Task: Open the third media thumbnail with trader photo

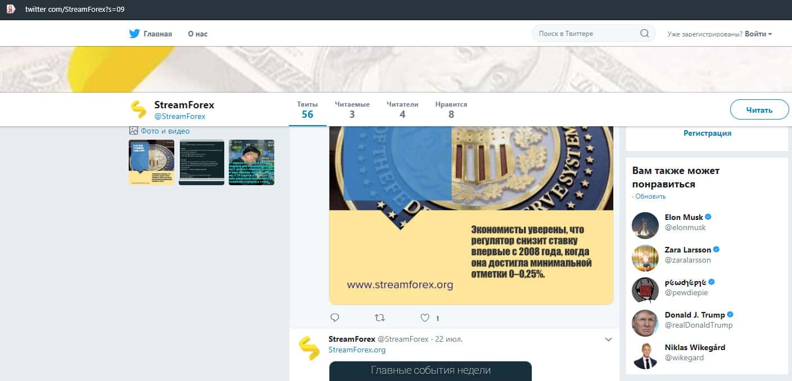Action: 252,162
